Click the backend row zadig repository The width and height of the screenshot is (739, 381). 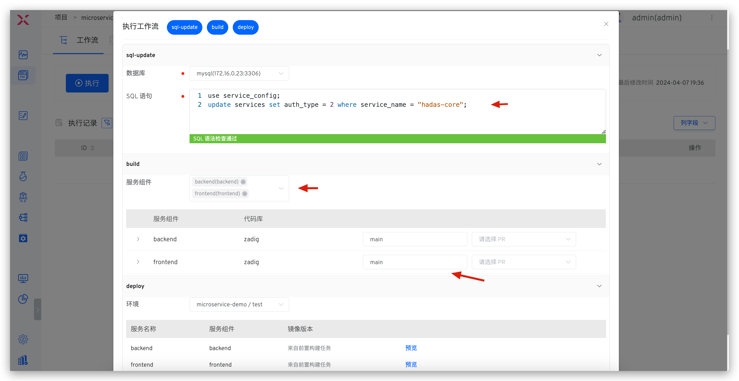click(251, 239)
